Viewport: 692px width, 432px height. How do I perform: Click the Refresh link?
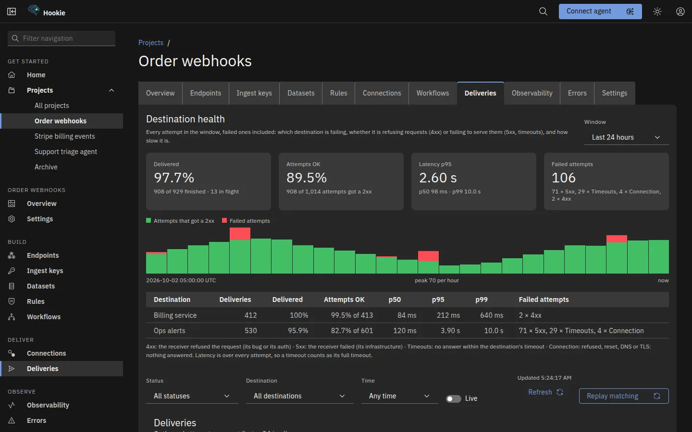tap(545, 392)
